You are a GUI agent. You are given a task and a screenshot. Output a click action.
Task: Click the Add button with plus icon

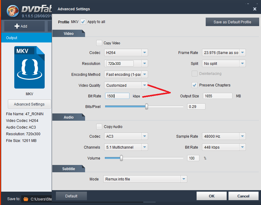tap(21, 26)
